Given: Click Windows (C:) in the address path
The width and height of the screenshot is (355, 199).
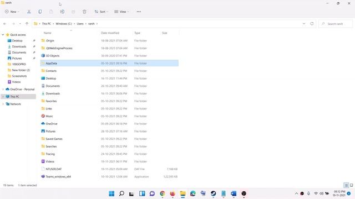Looking at the screenshot, I should [64, 24].
